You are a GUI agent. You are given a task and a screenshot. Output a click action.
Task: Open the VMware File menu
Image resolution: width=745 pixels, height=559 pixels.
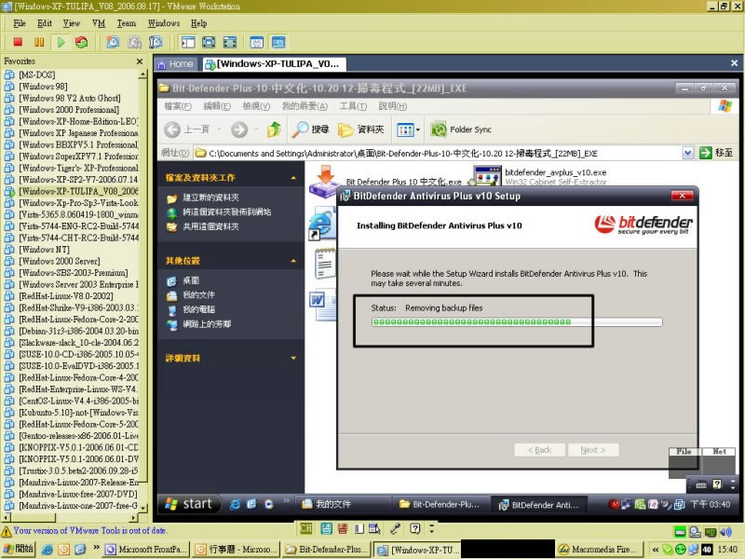20,23
